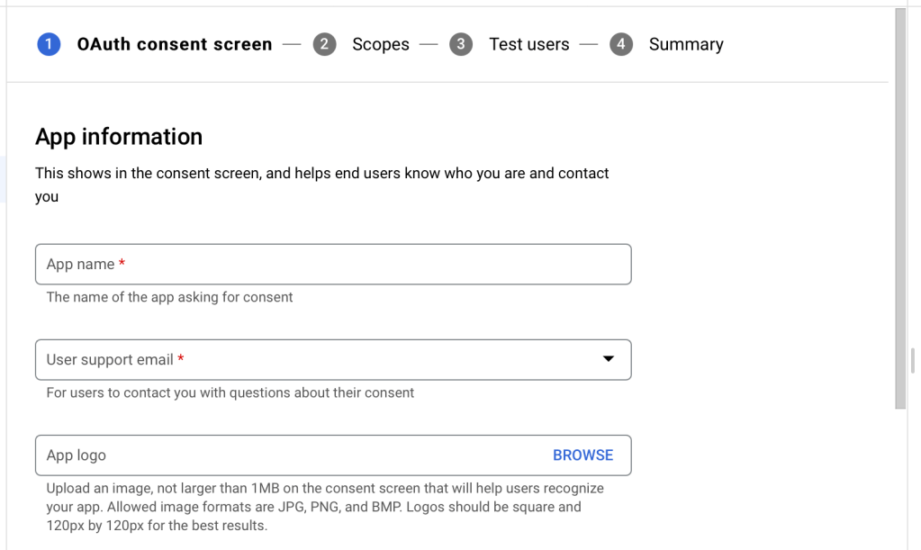Open the User support email combo box
This screenshot has width=921, height=550.
tap(315, 360)
